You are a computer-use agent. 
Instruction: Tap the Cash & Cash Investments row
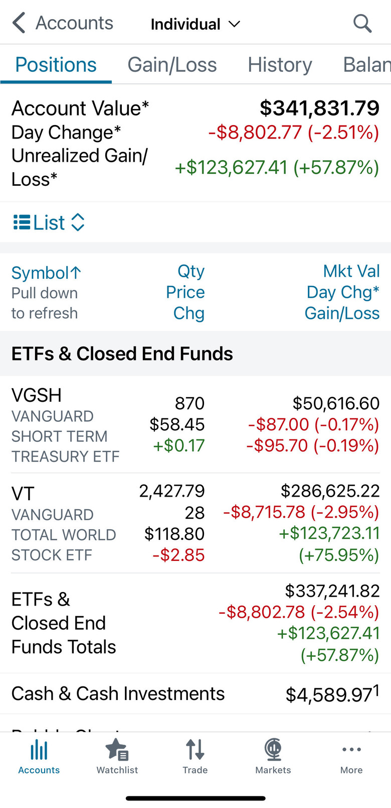pyautogui.click(x=195, y=694)
